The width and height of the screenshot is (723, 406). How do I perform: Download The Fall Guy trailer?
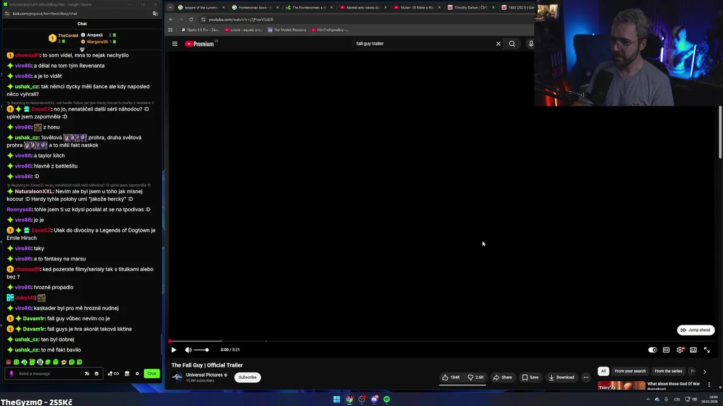click(561, 377)
